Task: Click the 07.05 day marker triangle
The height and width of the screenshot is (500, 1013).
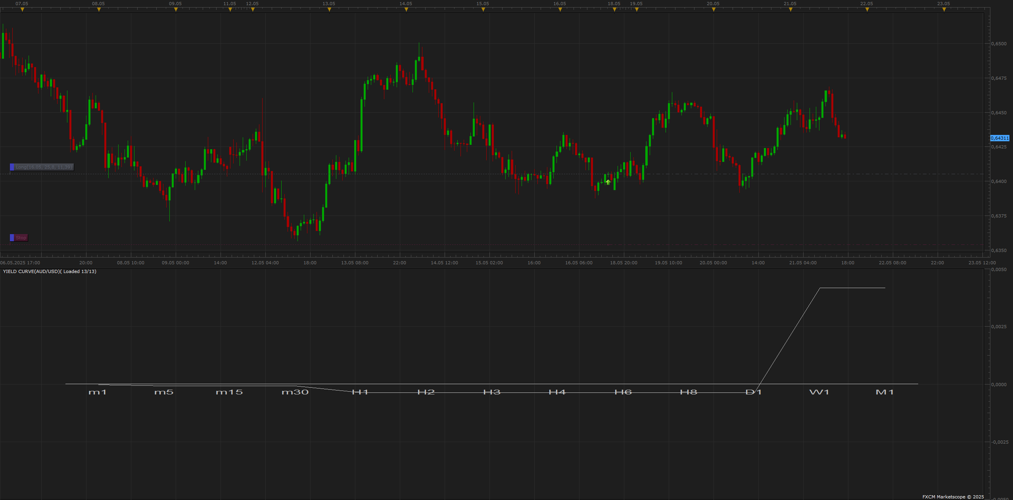Action: [x=22, y=10]
